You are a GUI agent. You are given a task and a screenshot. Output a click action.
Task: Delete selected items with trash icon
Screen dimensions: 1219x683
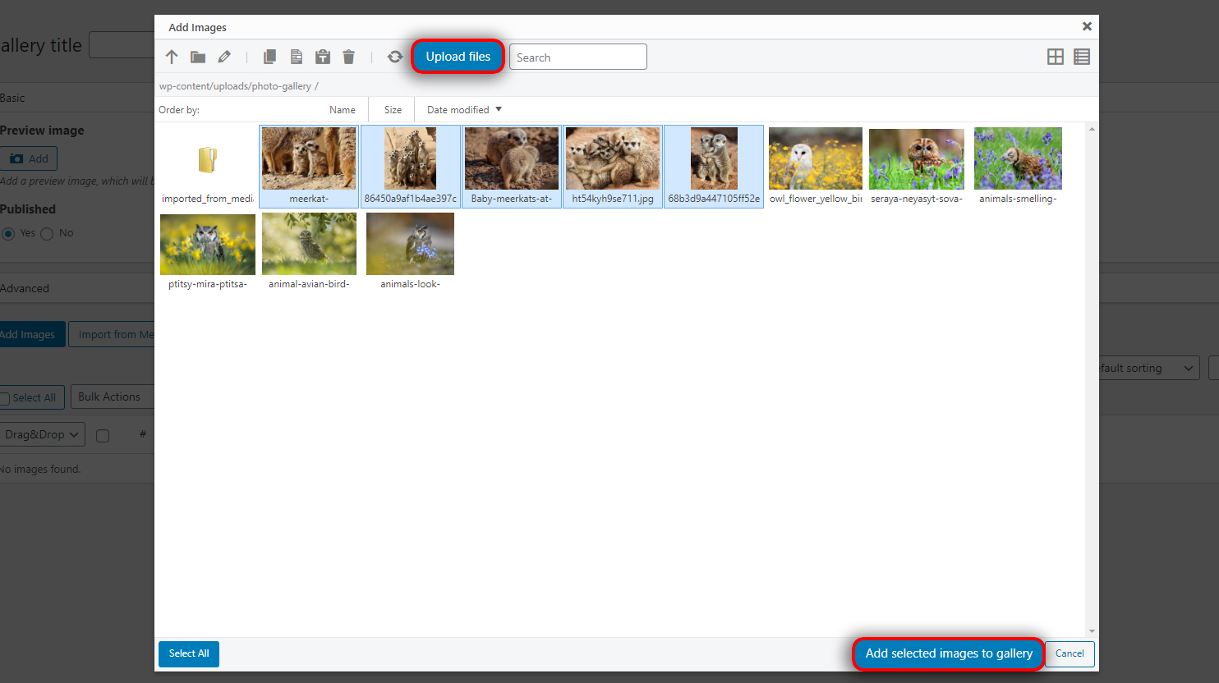(349, 57)
